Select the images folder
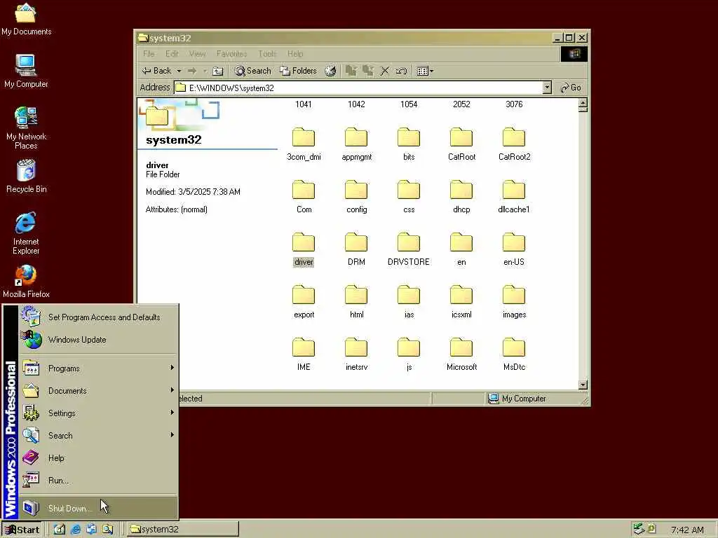The width and height of the screenshot is (718, 538). pos(514,302)
